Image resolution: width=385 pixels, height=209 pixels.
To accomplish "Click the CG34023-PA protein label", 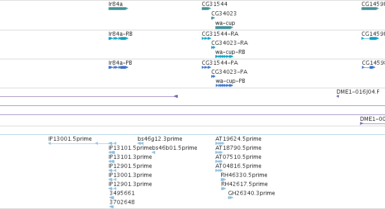I will tap(229, 72).
